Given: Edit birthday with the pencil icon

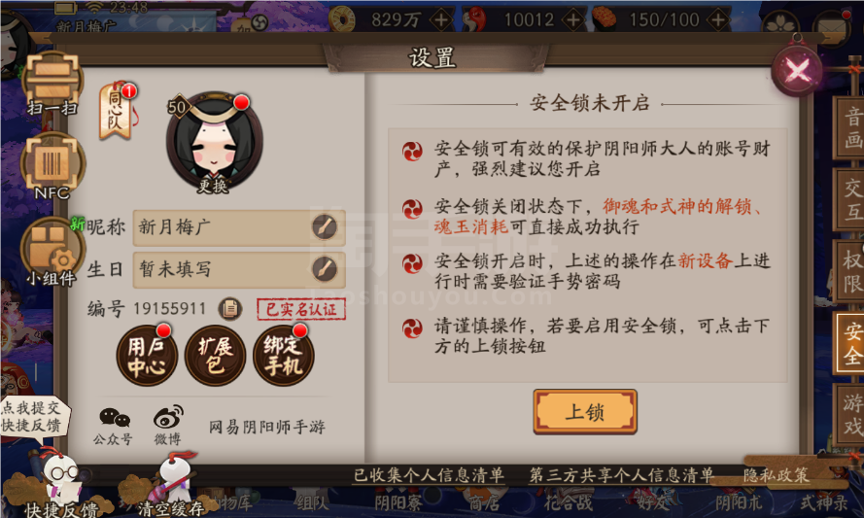Looking at the screenshot, I should pyautogui.click(x=324, y=269).
